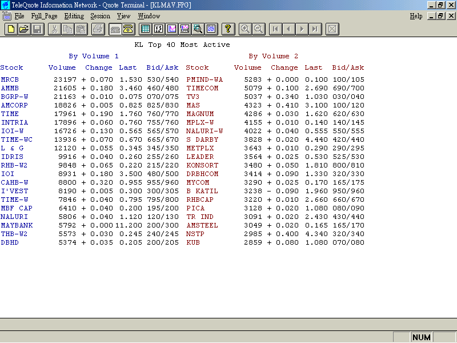This screenshot has height=343, width=457.
Task: Click the DRBHCOM stock name
Action: coord(202,174)
